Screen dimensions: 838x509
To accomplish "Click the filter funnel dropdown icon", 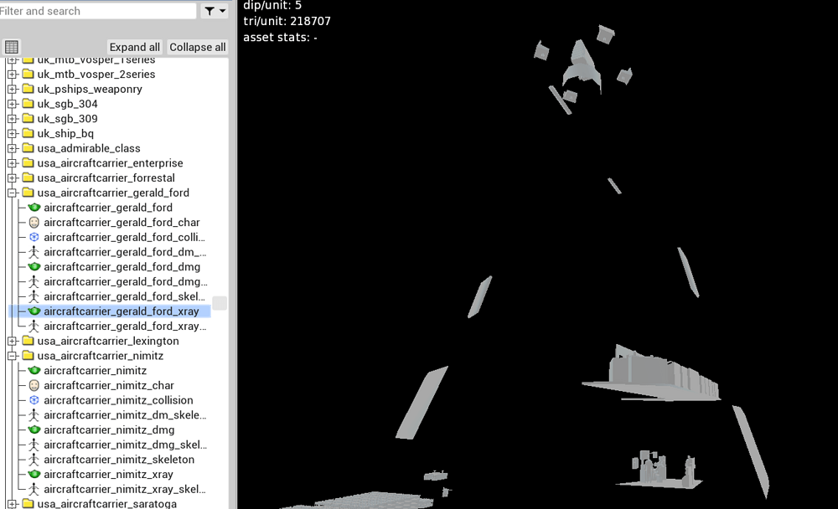I will (215, 11).
